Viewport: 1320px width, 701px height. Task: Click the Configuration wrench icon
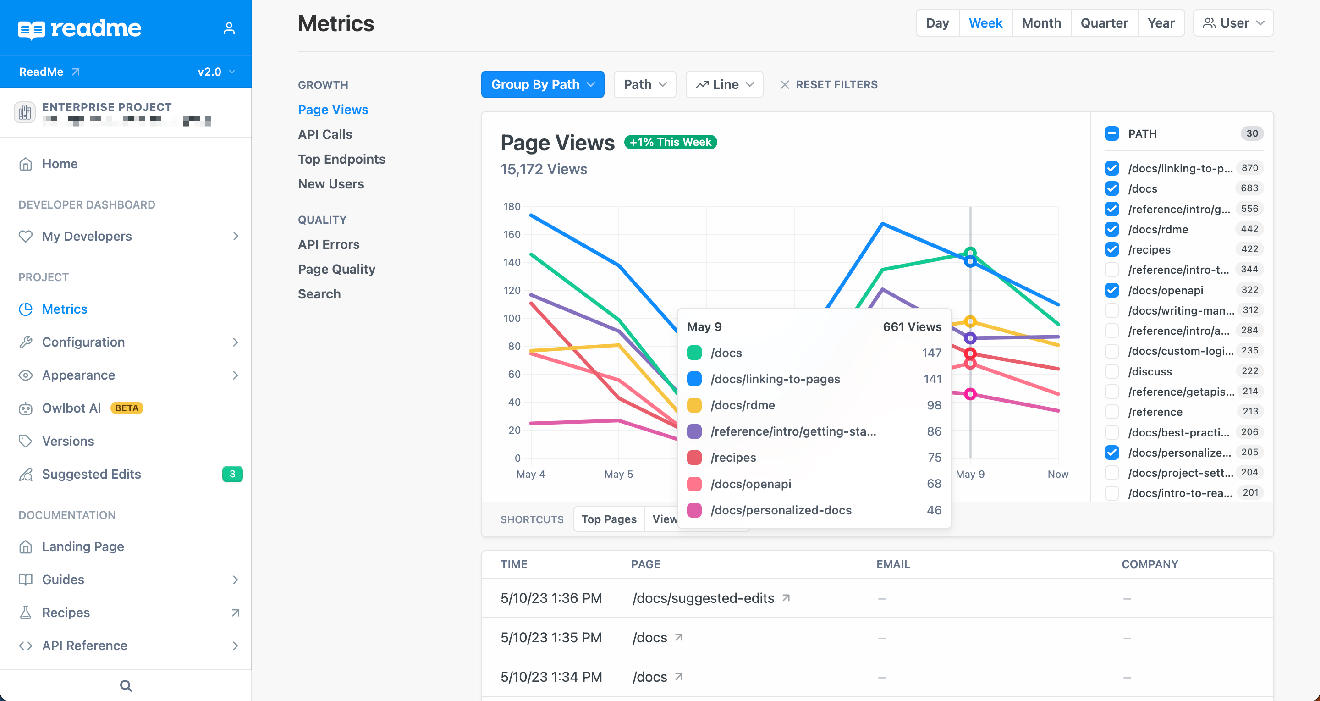click(x=26, y=342)
